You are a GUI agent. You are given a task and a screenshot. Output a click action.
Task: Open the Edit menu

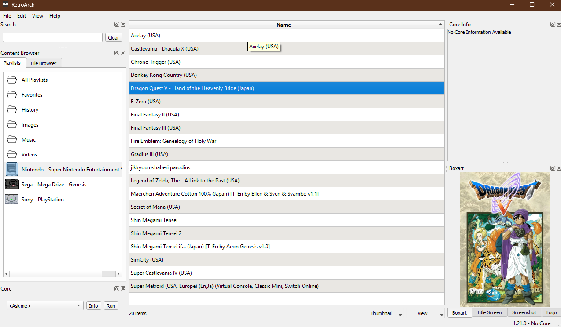[22, 16]
